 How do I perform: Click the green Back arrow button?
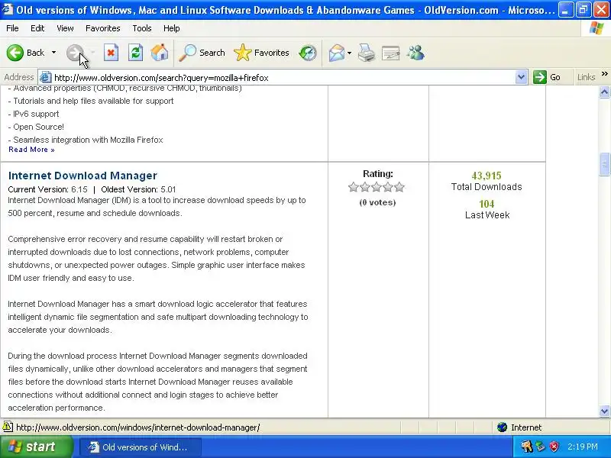click(15, 53)
